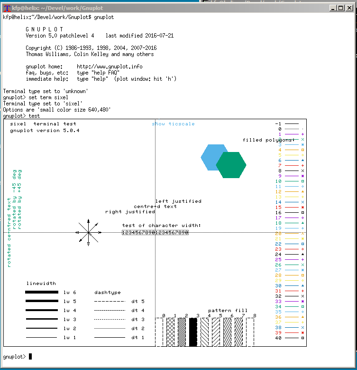
Task: Click the solid black pattern box 3
Action: pyautogui.click(x=193, y=332)
